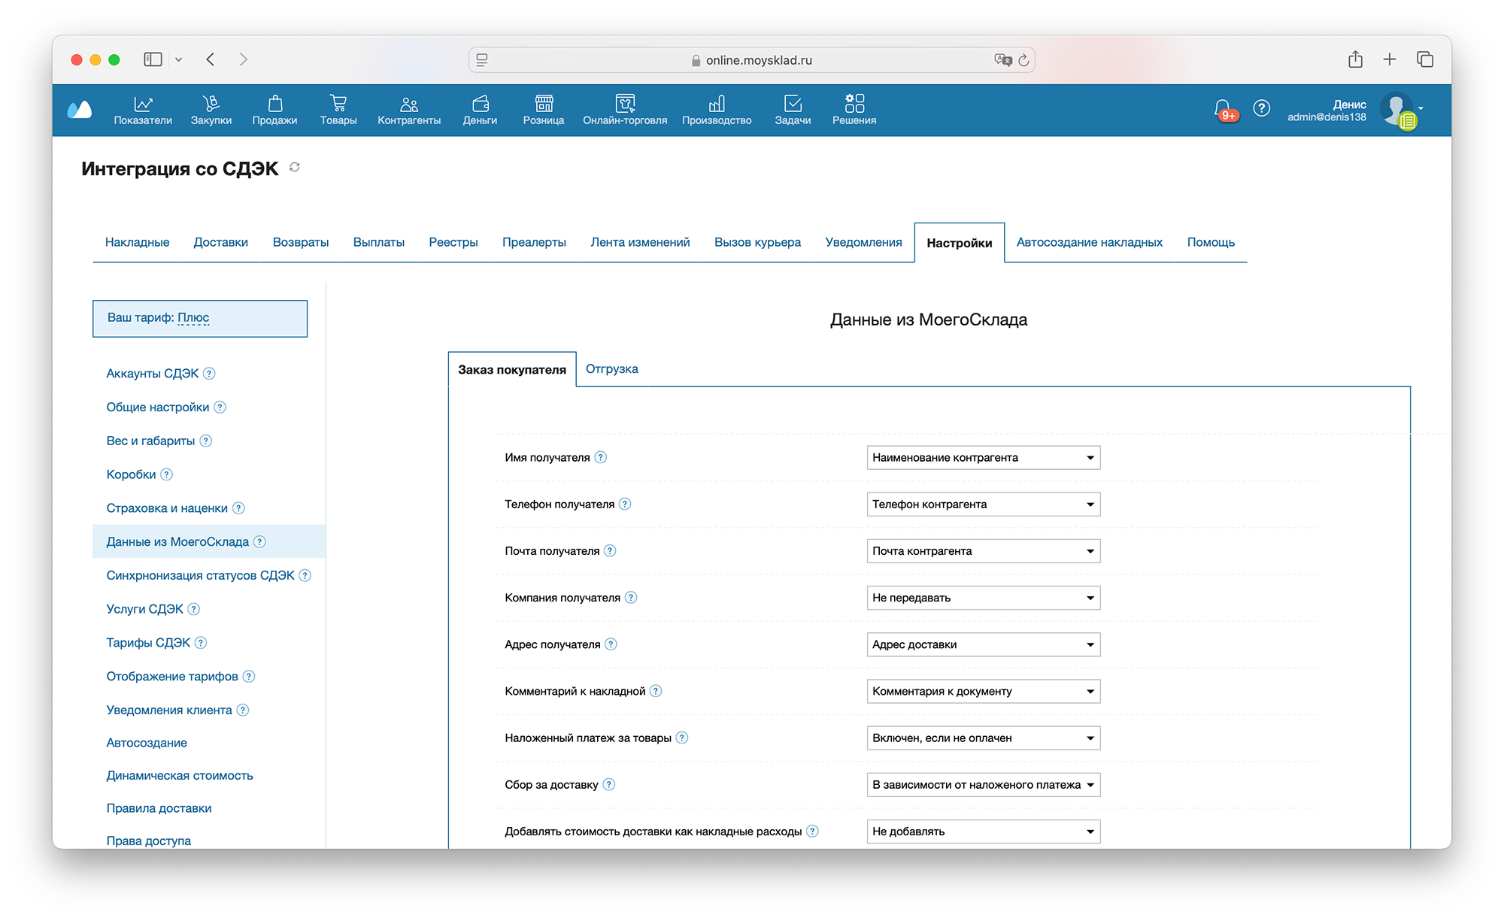
Task: Select the Онлайн-торговля icon
Action: click(x=625, y=104)
